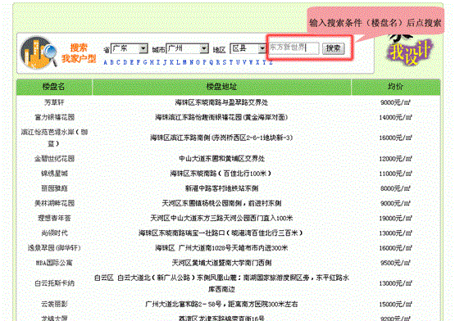Viewport: 455px width, 321px height.
Task: Filter by letter O link
Action: click(198, 62)
